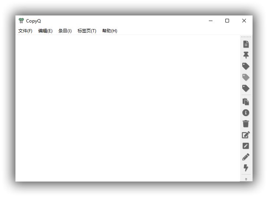This screenshot has height=197, width=268.
Task: Click the solid square pencil notes icon
Action: (x=246, y=146)
